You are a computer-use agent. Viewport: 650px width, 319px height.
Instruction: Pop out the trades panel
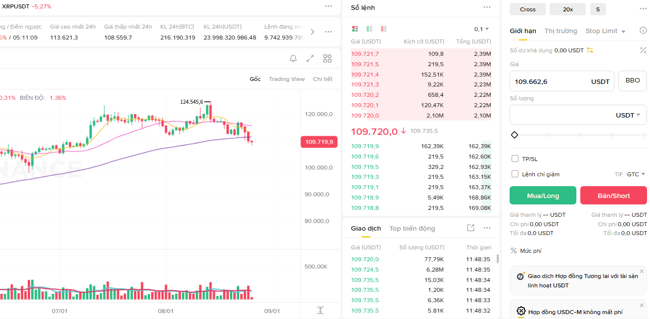click(x=471, y=228)
